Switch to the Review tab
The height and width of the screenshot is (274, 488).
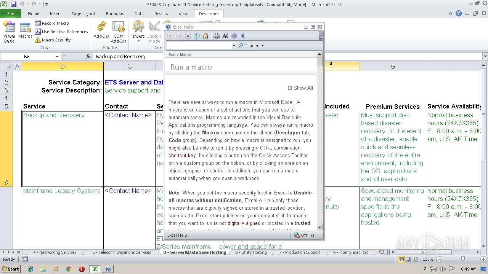161,14
